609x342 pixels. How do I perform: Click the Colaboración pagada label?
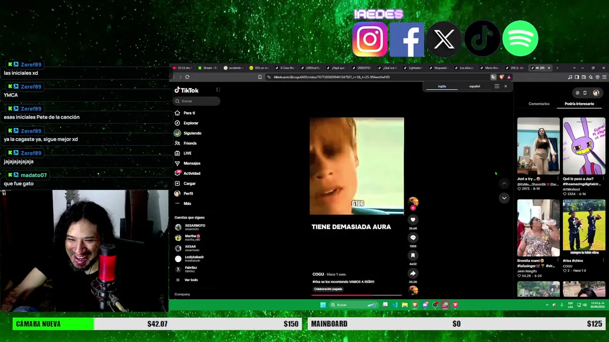point(328,289)
